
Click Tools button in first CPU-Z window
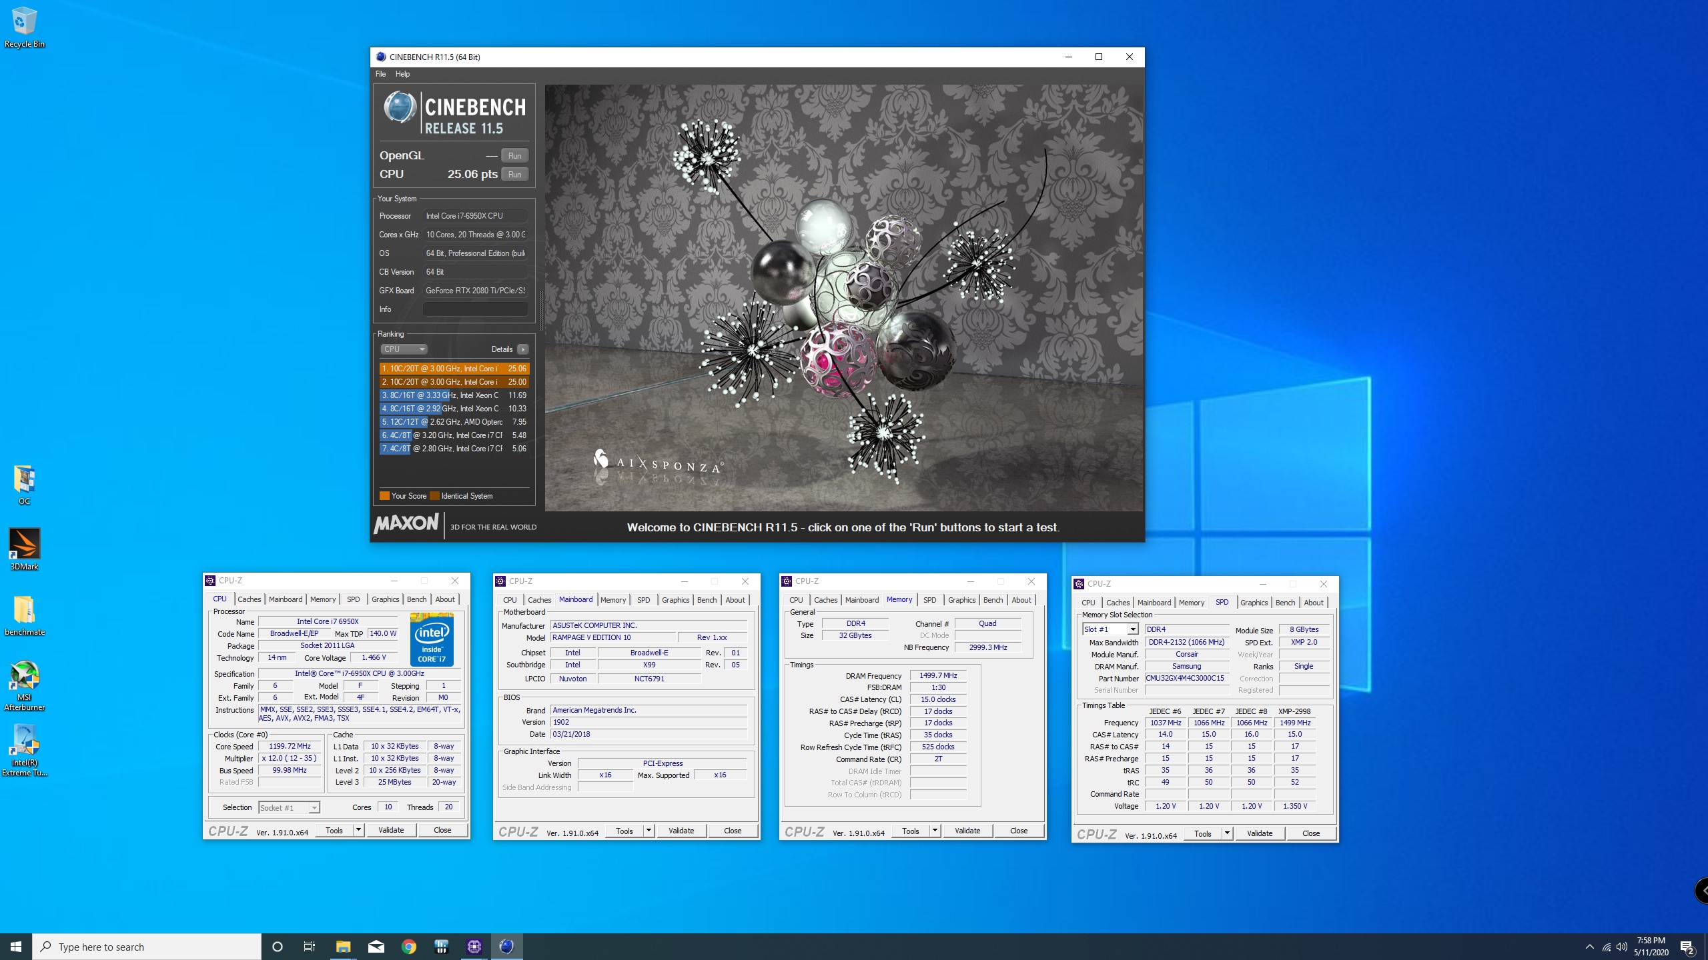coord(334,830)
